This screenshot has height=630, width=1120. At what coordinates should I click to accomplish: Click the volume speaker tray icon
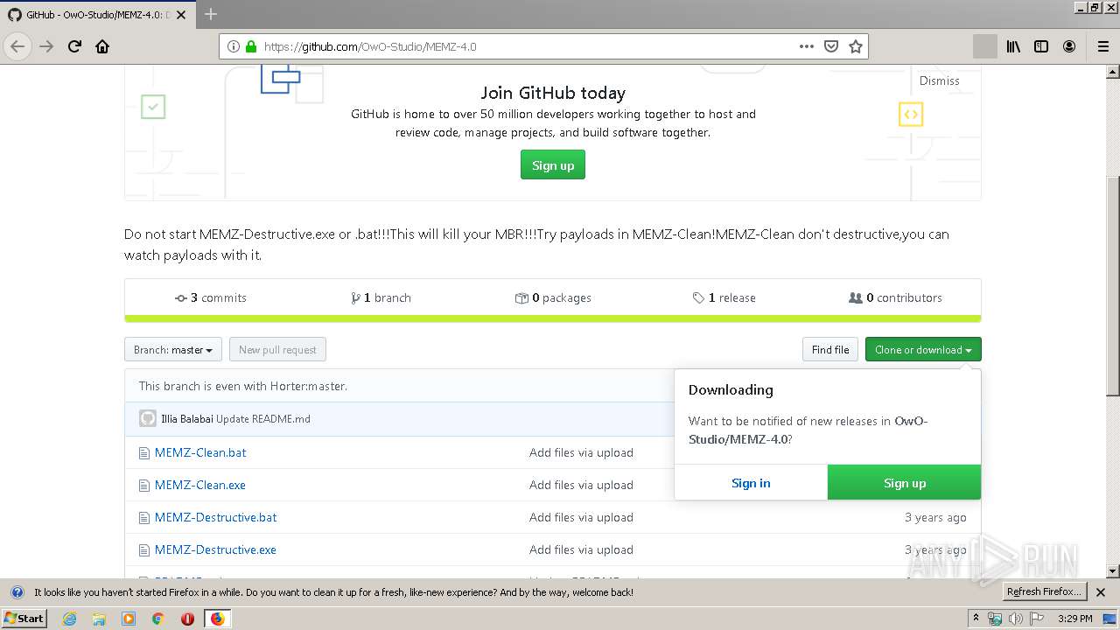[1015, 619]
